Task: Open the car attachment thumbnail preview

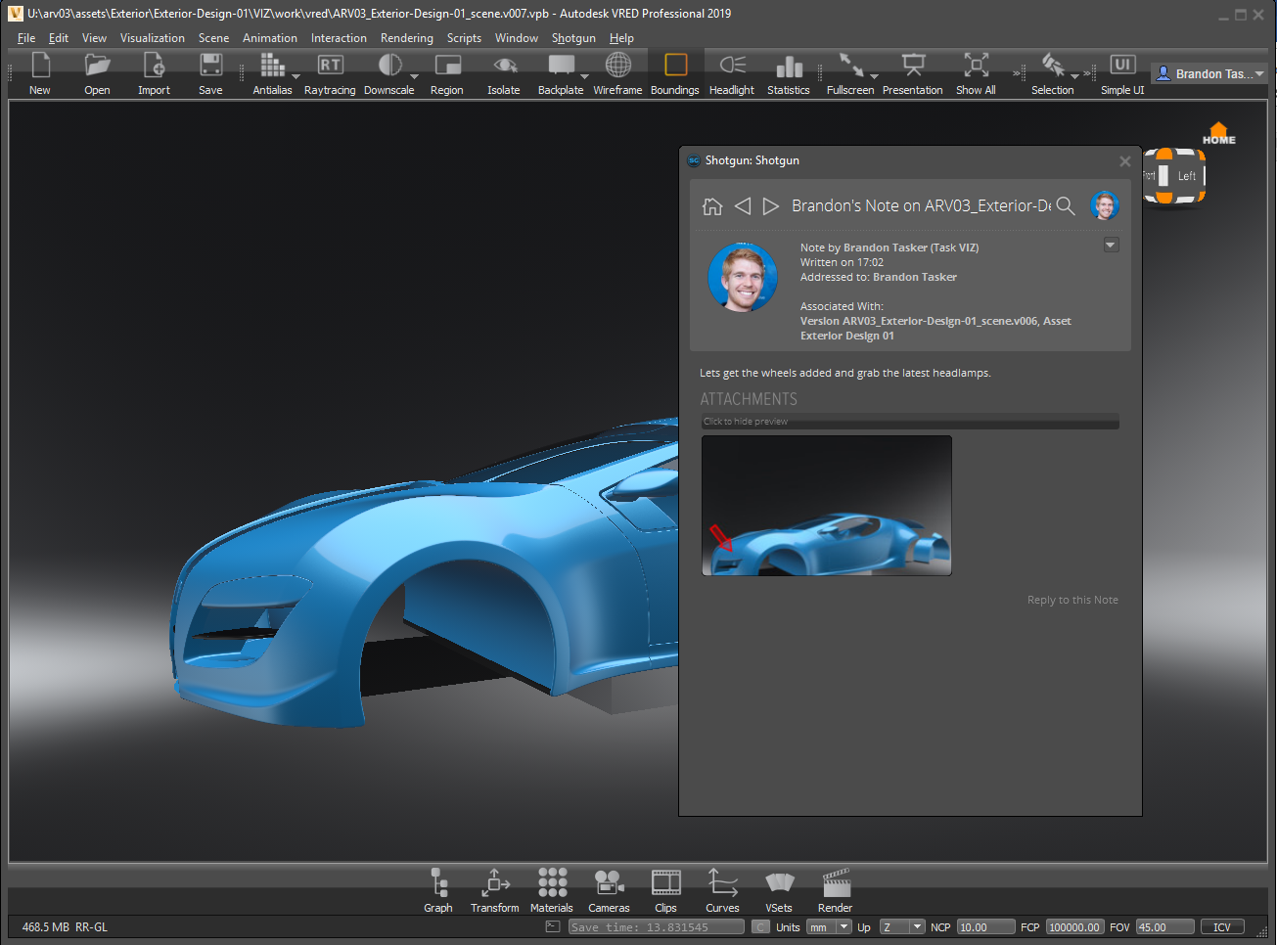Action: tap(827, 506)
